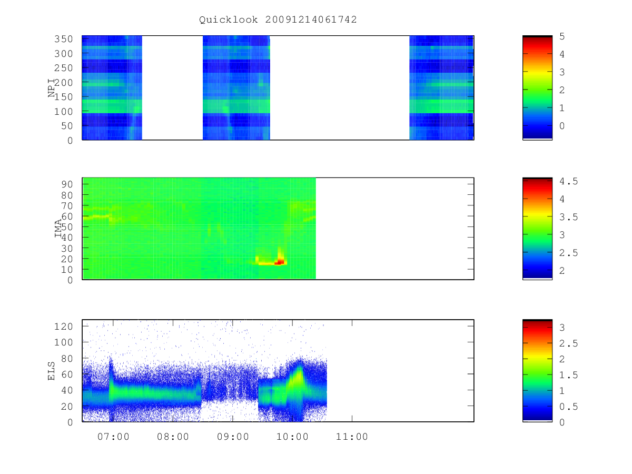This screenshot has height=474, width=632.
Task: Click the red hotspot in IMA spectrogram
Action: 280,261
